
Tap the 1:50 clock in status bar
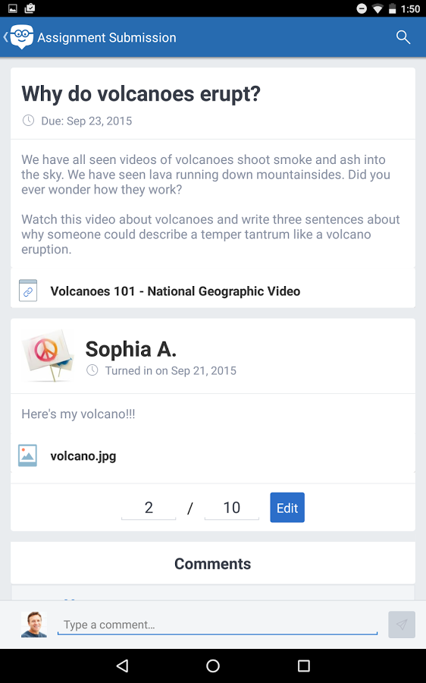click(410, 8)
